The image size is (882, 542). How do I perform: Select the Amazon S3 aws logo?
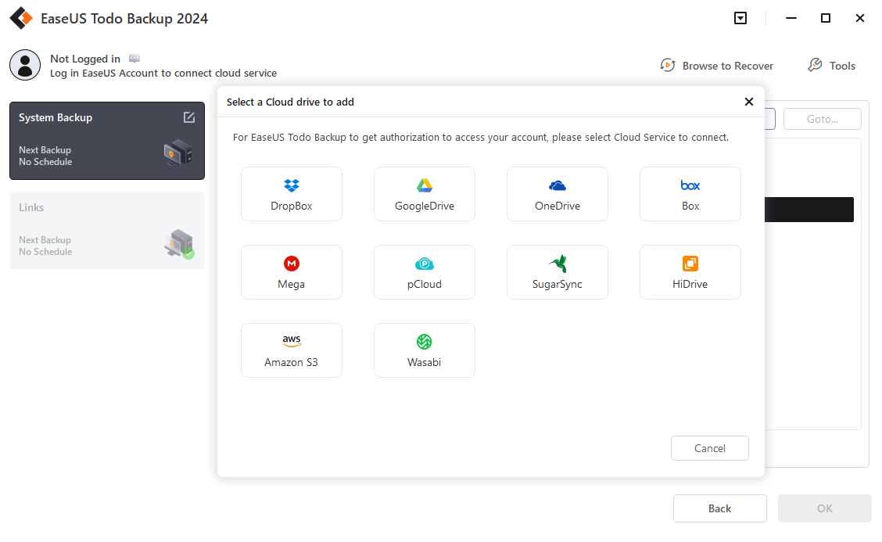[x=292, y=340]
